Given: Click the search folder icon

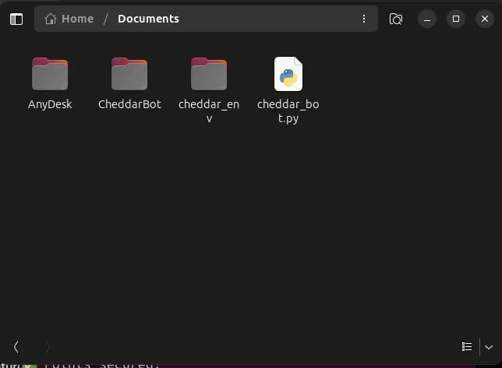Looking at the screenshot, I should click(x=396, y=19).
